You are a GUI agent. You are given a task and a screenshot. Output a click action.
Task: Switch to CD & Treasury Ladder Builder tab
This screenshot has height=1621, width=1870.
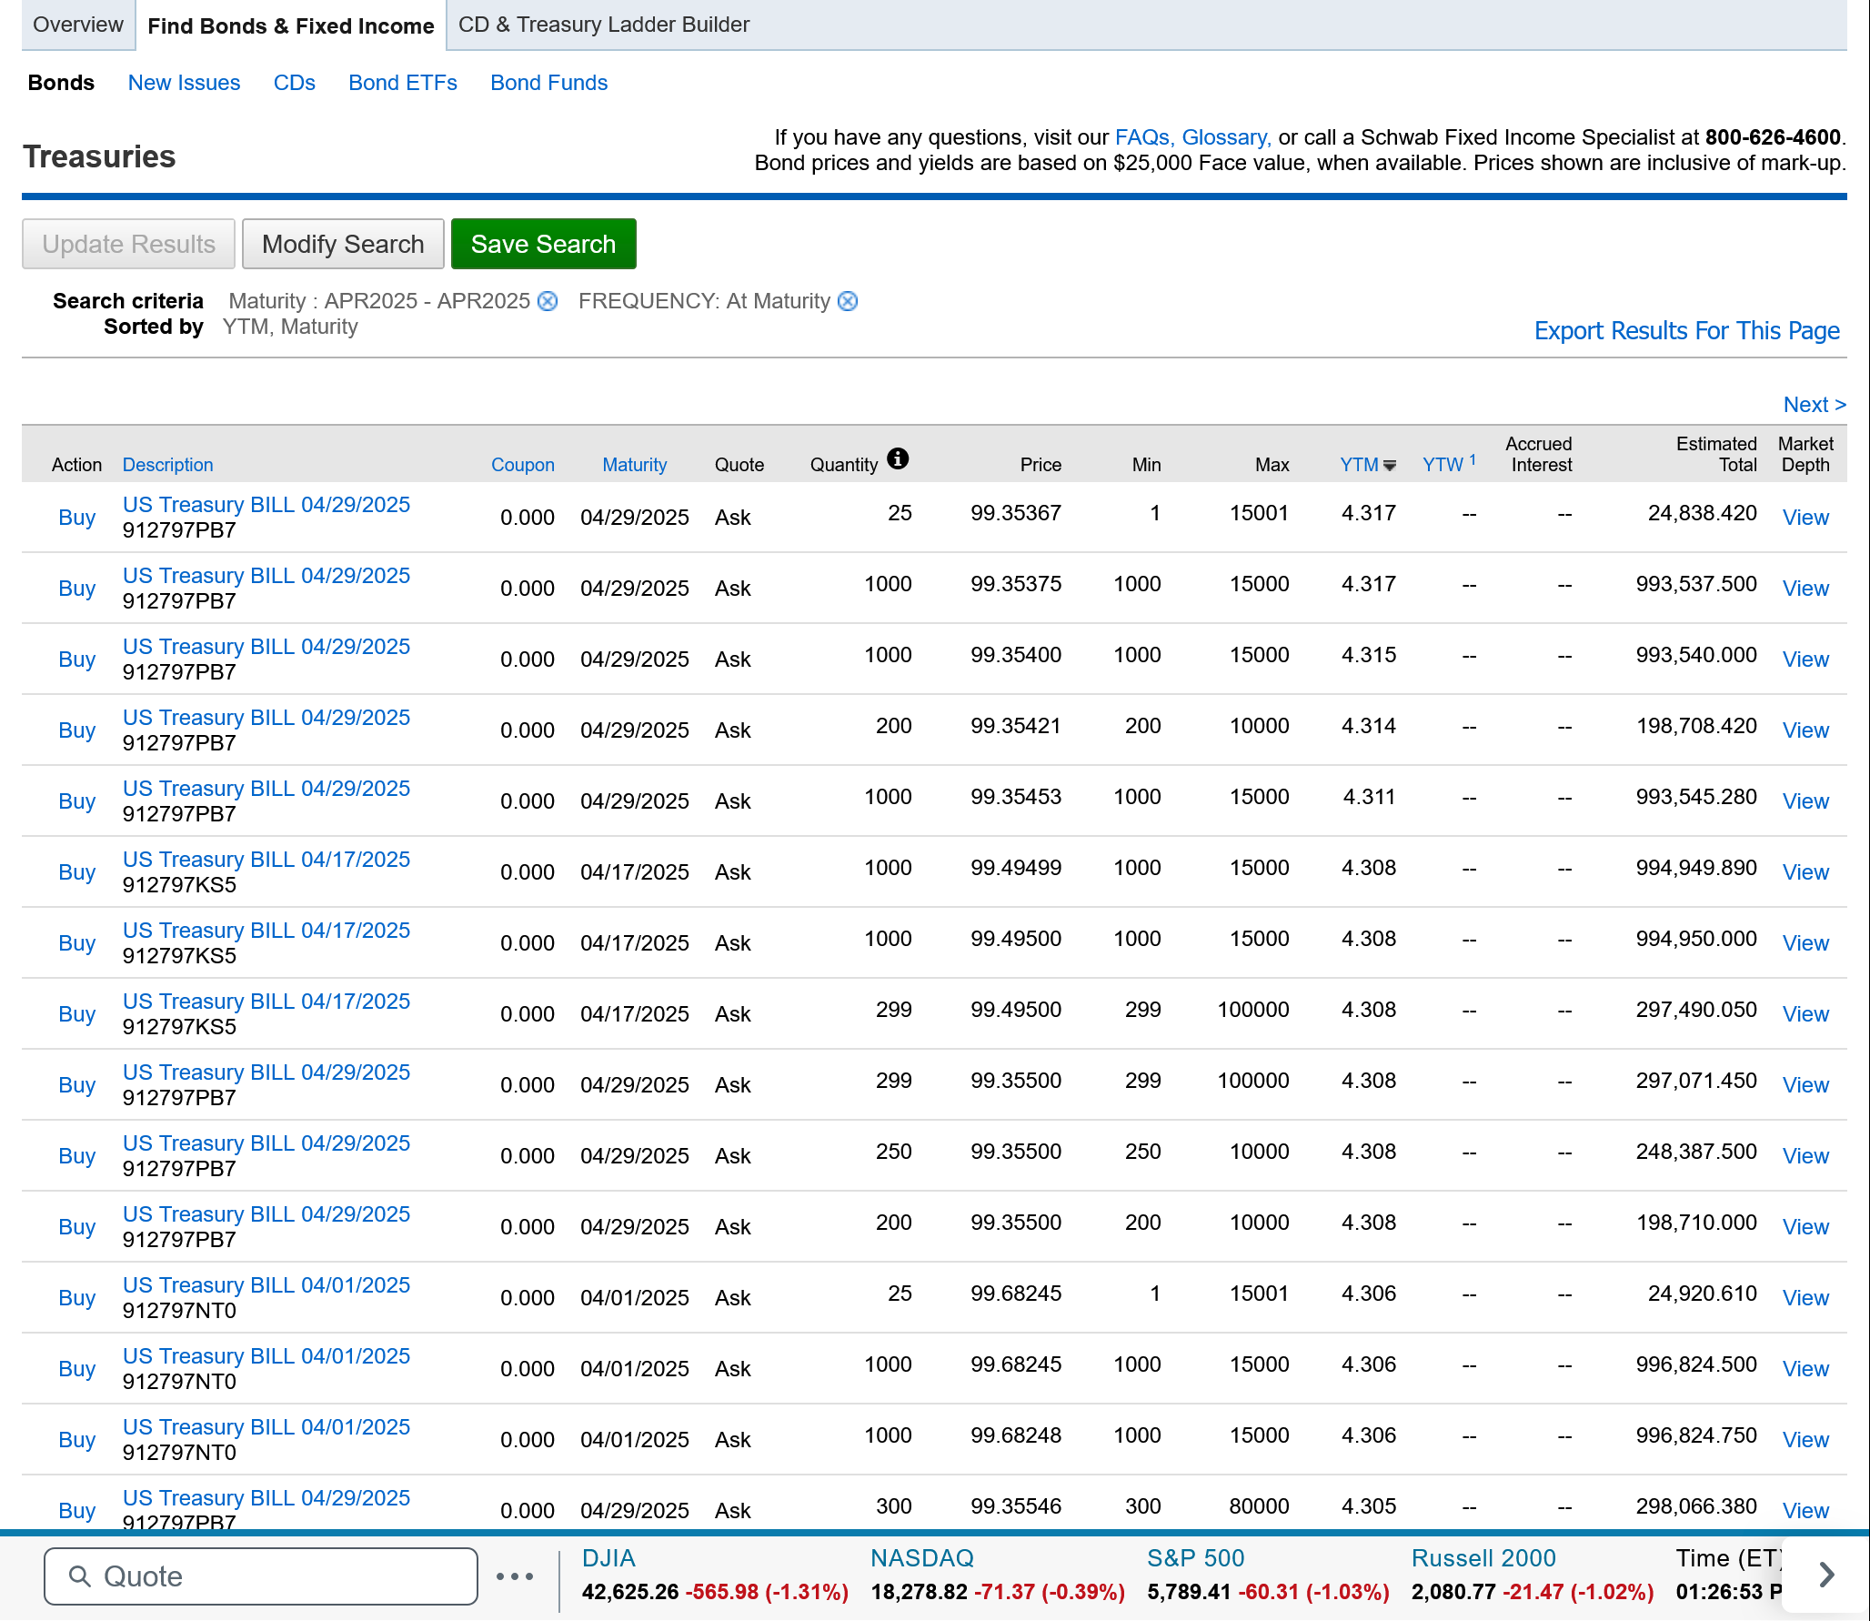pos(603,25)
